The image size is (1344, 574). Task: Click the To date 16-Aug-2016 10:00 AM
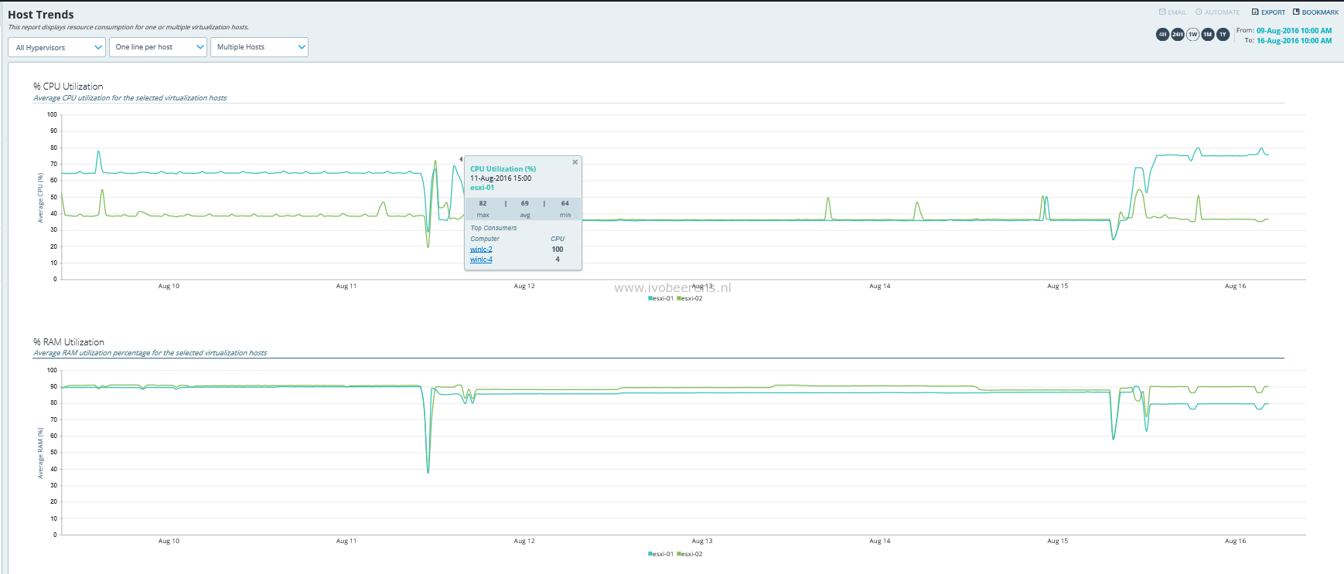click(1294, 41)
